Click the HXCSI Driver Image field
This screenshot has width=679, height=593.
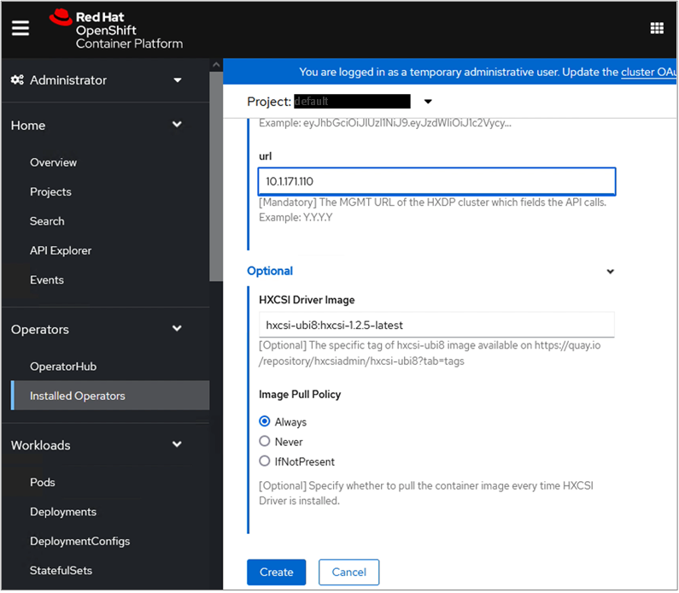[x=436, y=325]
